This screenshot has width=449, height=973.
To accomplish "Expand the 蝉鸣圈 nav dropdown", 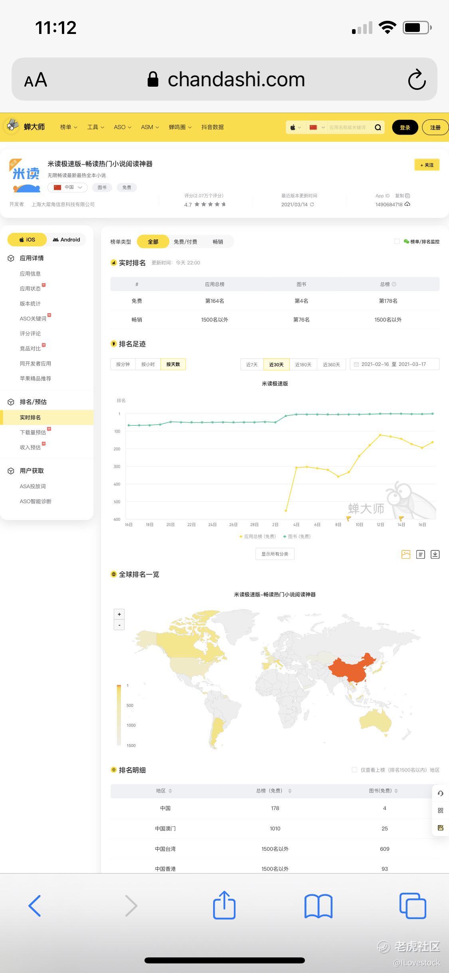I will 180,127.
